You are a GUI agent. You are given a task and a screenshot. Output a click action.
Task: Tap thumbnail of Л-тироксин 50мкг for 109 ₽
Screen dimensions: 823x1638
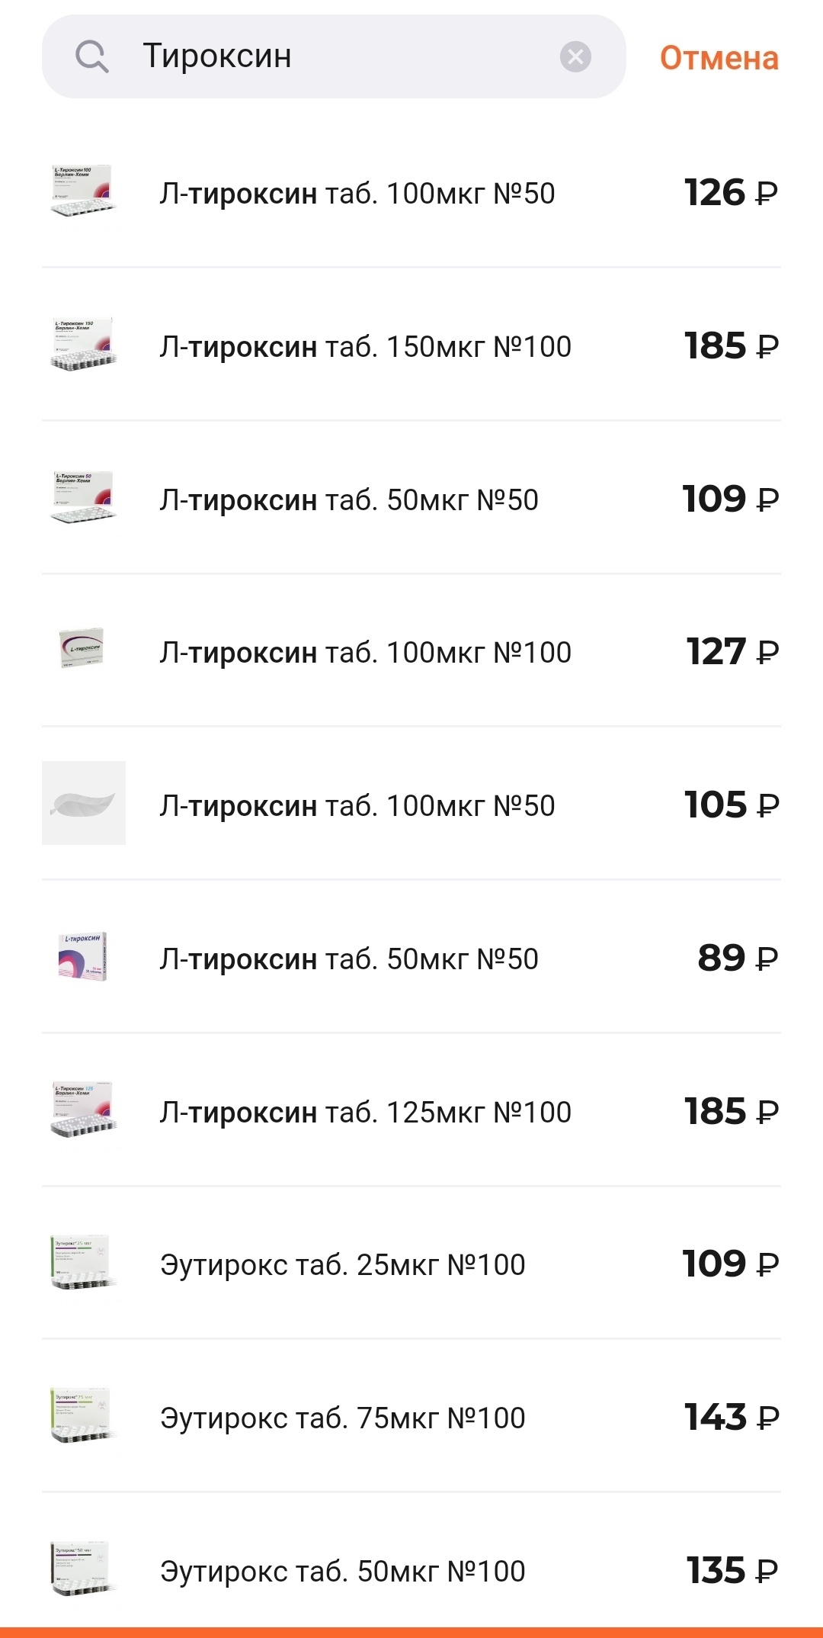84,497
